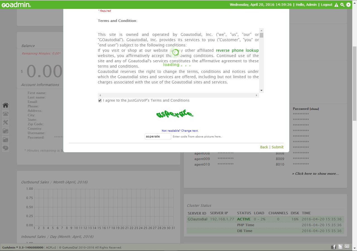Click the Terms and Condition heading
This screenshot has height=251, width=357.
click(117, 21)
